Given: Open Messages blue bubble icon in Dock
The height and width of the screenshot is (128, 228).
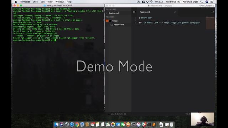Looking at the screenshot, I should pyautogui.click(x=118, y=124).
